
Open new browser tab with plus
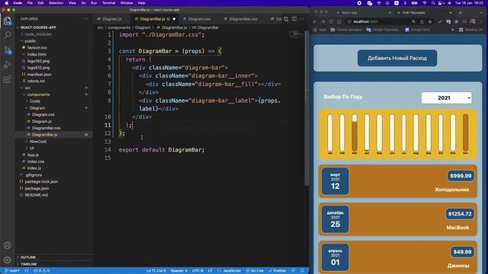pos(461,13)
